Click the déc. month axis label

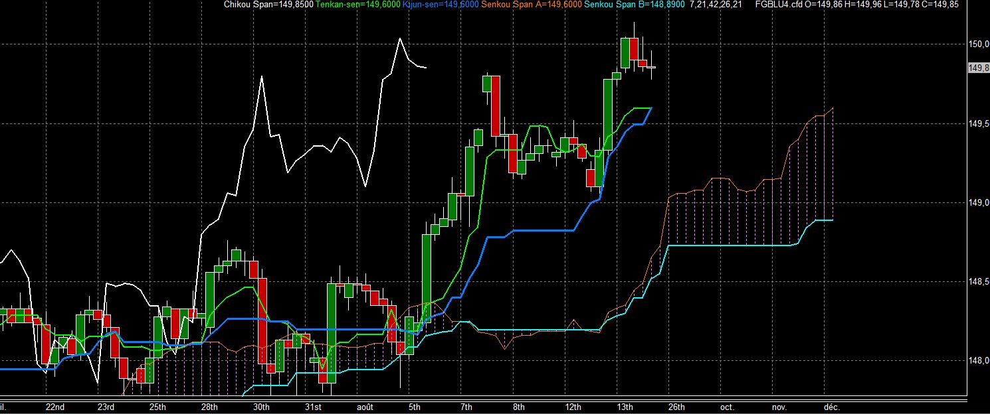click(831, 407)
